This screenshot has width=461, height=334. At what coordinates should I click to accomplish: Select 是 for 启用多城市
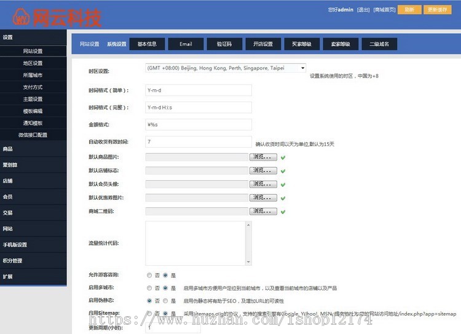[x=165, y=288]
